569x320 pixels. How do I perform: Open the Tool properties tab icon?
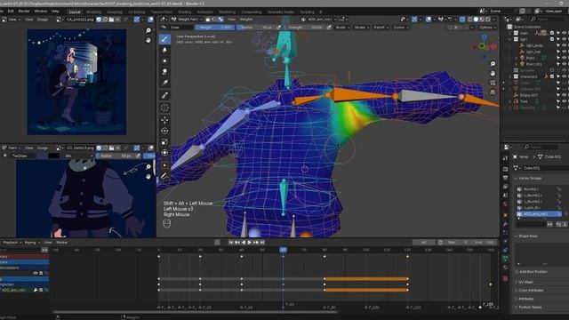click(x=505, y=158)
